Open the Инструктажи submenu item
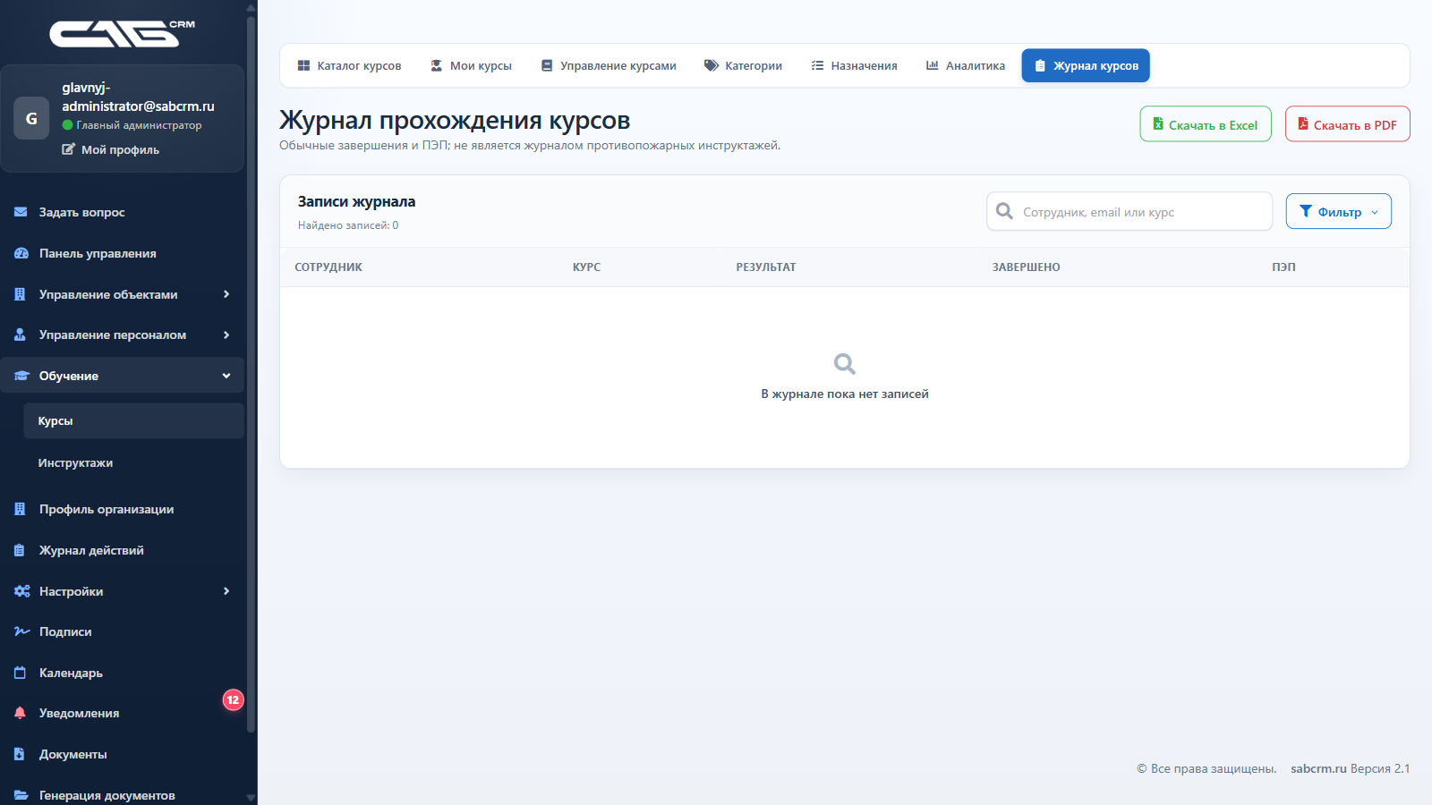 (133, 462)
